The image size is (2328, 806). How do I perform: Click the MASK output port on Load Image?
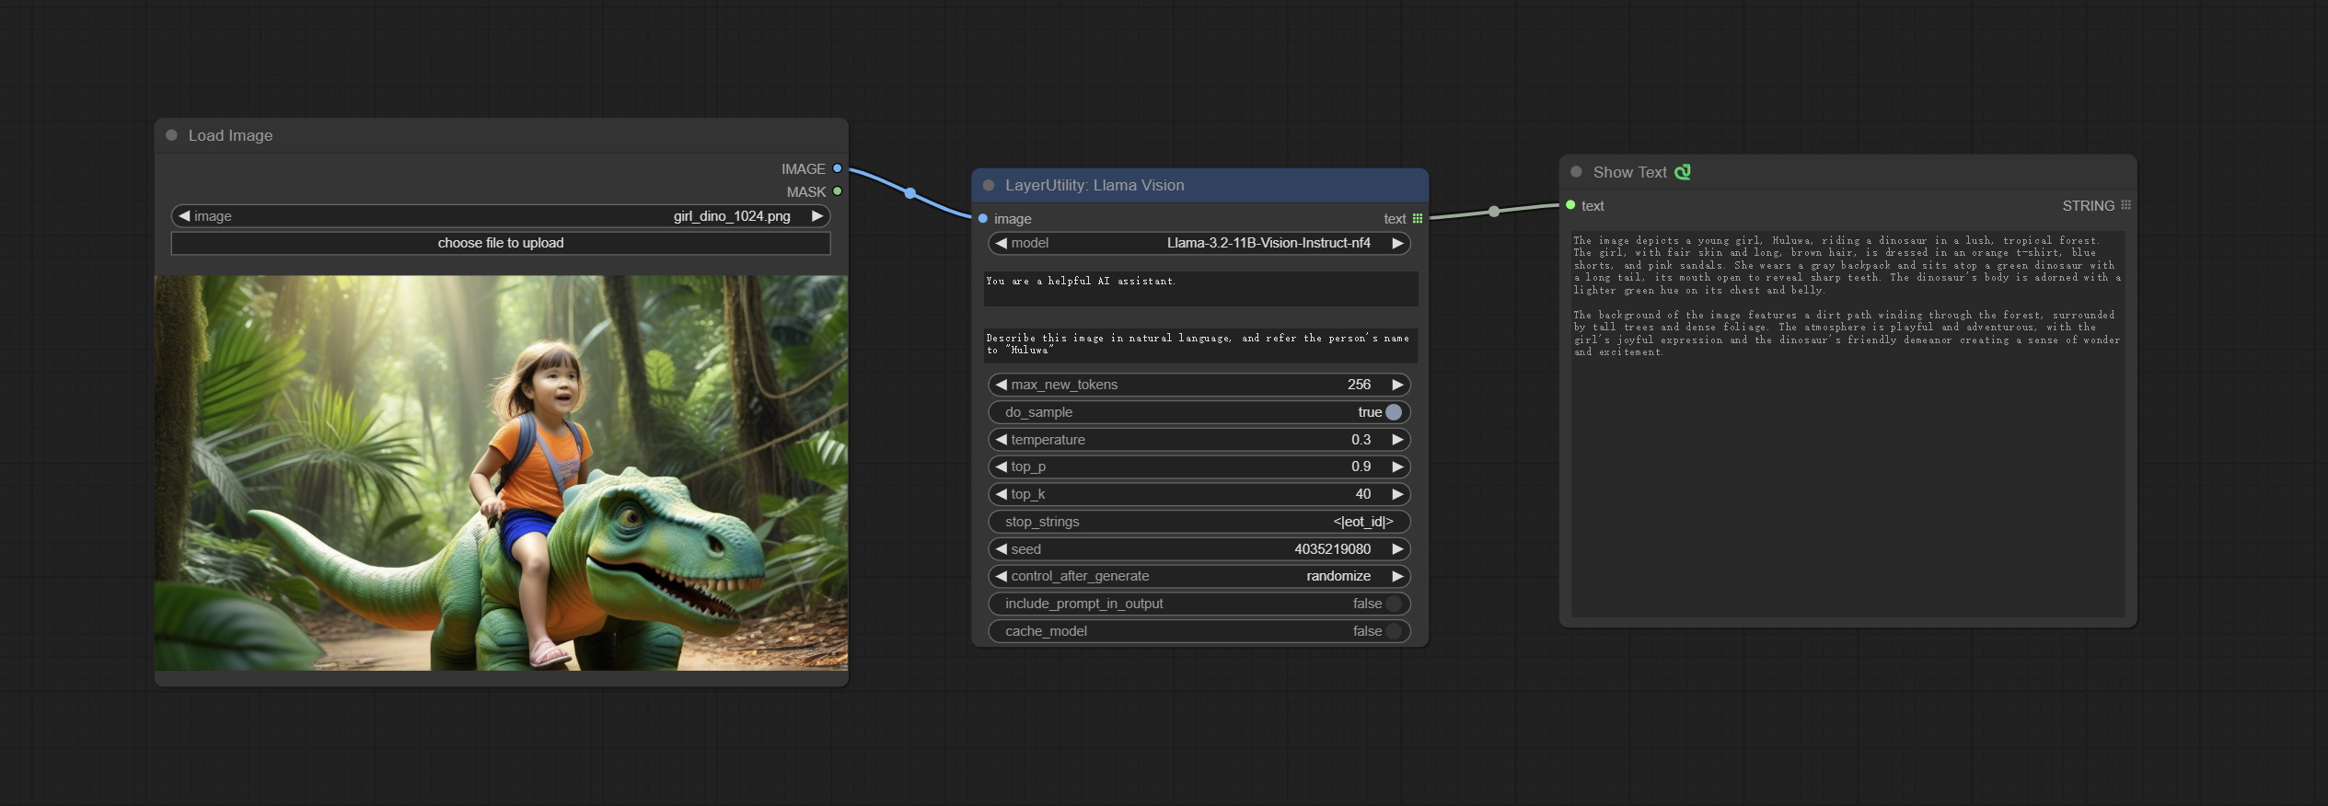(837, 191)
